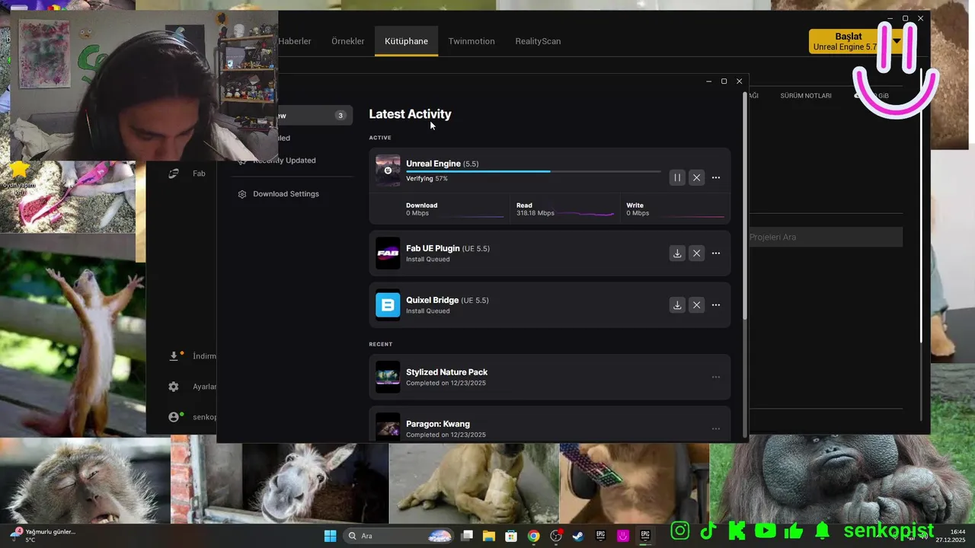The width and height of the screenshot is (975, 548).
Task: Open Ayarlar gear icon in launcher sidebar
Action: tap(174, 387)
